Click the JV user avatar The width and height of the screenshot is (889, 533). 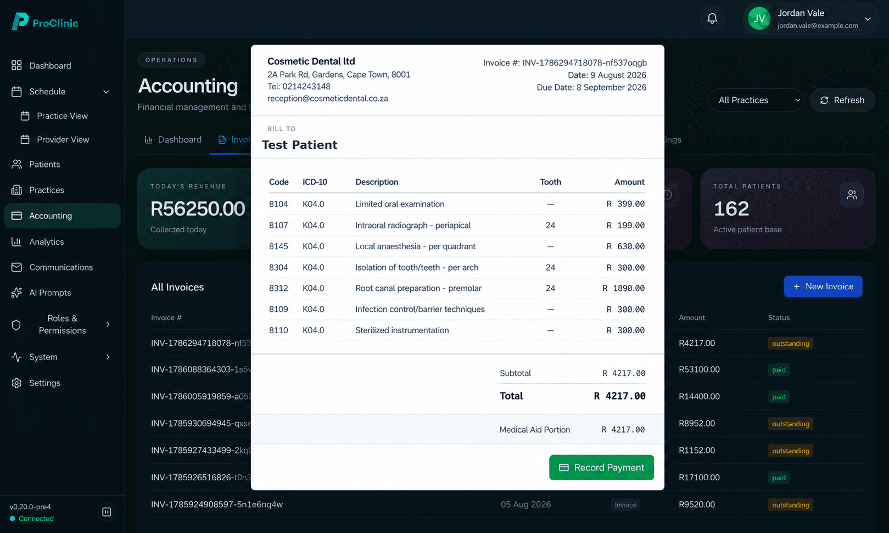[759, 19]
